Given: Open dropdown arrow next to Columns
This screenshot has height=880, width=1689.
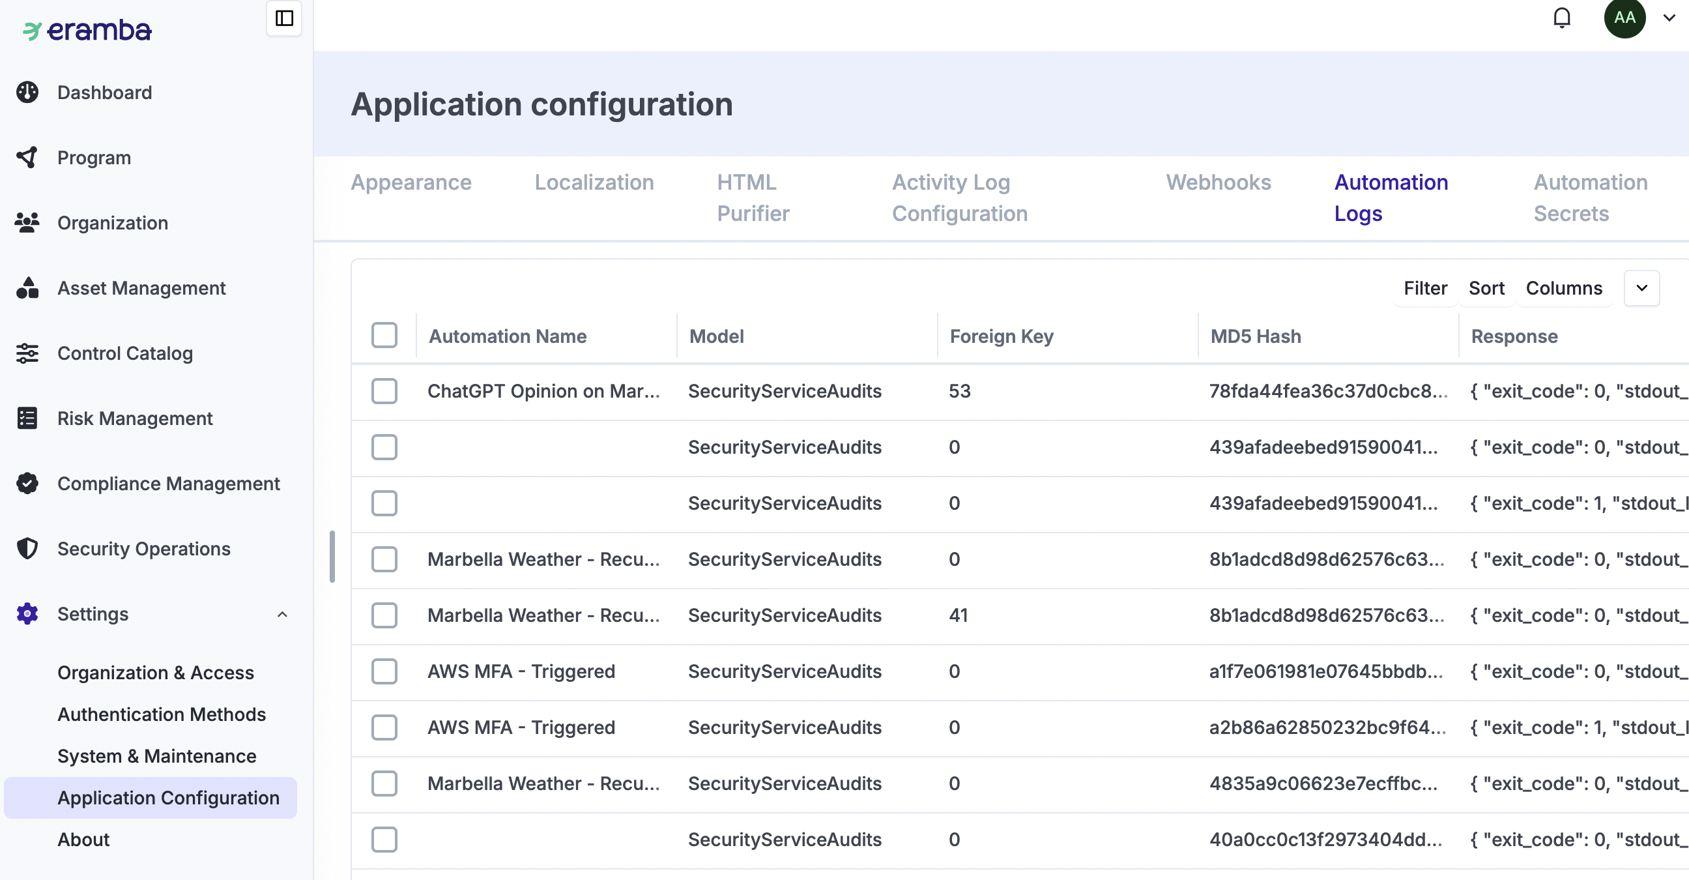Looking at the screenshot, I should click(x=1642, y=289).
